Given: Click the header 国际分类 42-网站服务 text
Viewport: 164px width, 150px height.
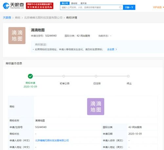Looking at the screenshot, I should (77, 36).
